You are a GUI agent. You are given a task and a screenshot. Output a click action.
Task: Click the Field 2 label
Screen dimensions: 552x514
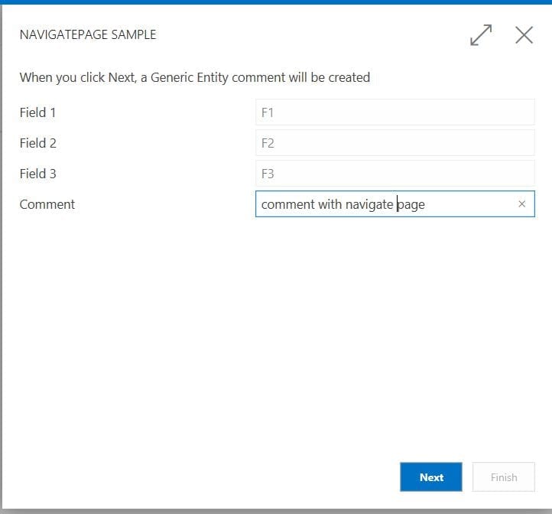tap(38, 143)
